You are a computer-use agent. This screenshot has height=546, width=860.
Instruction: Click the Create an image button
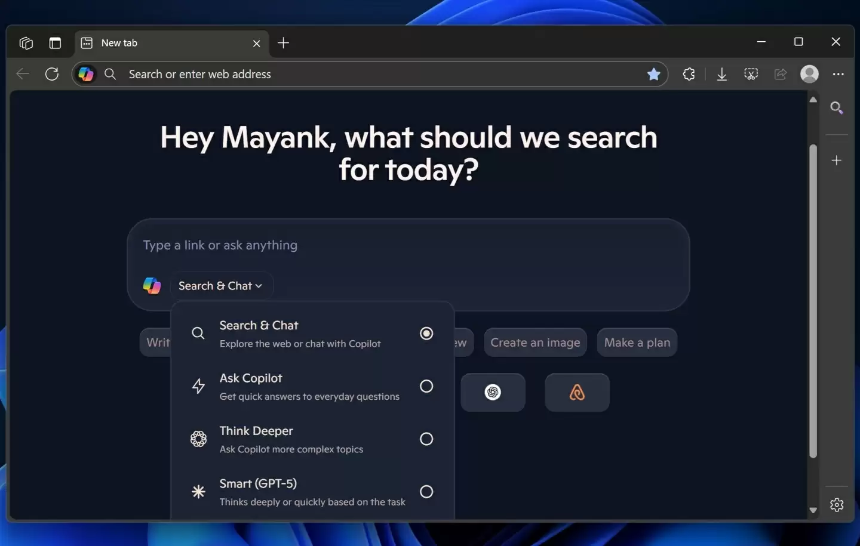[x=535, y=343]
